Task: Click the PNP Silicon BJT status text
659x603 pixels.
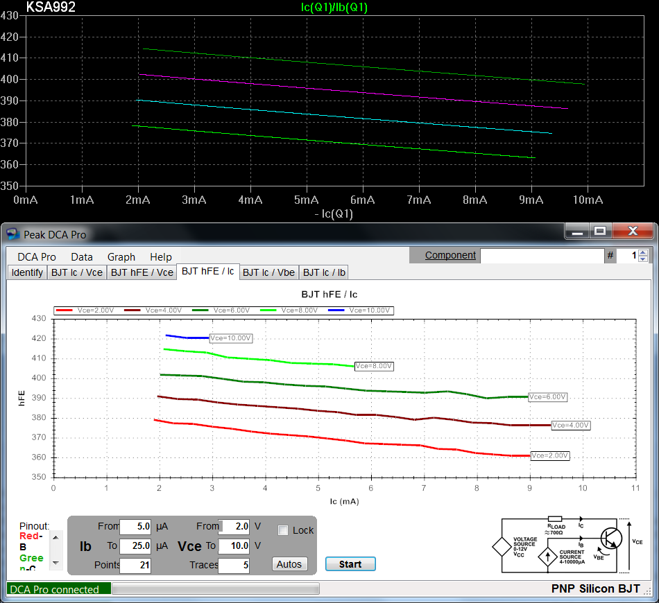Action: point(596,588)
